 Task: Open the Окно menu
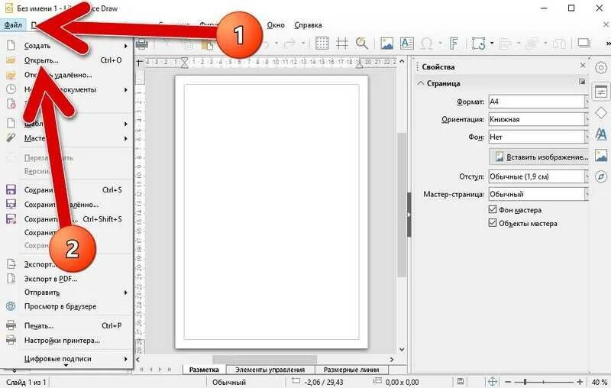tap(276, 25)
